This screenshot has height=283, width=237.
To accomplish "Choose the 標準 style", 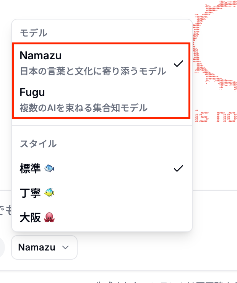I will 102,168.
